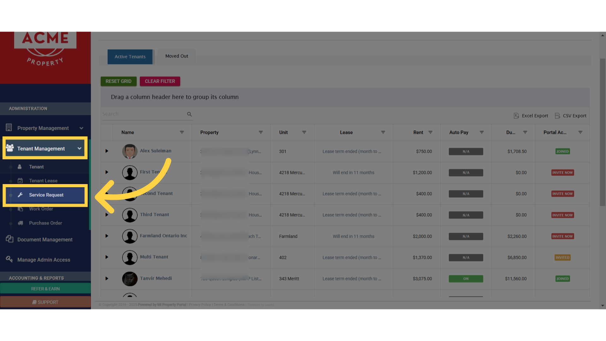This screenshot has width=606, height=341.
Task: Open the Property column filter icon
Action: click(261, 132)
